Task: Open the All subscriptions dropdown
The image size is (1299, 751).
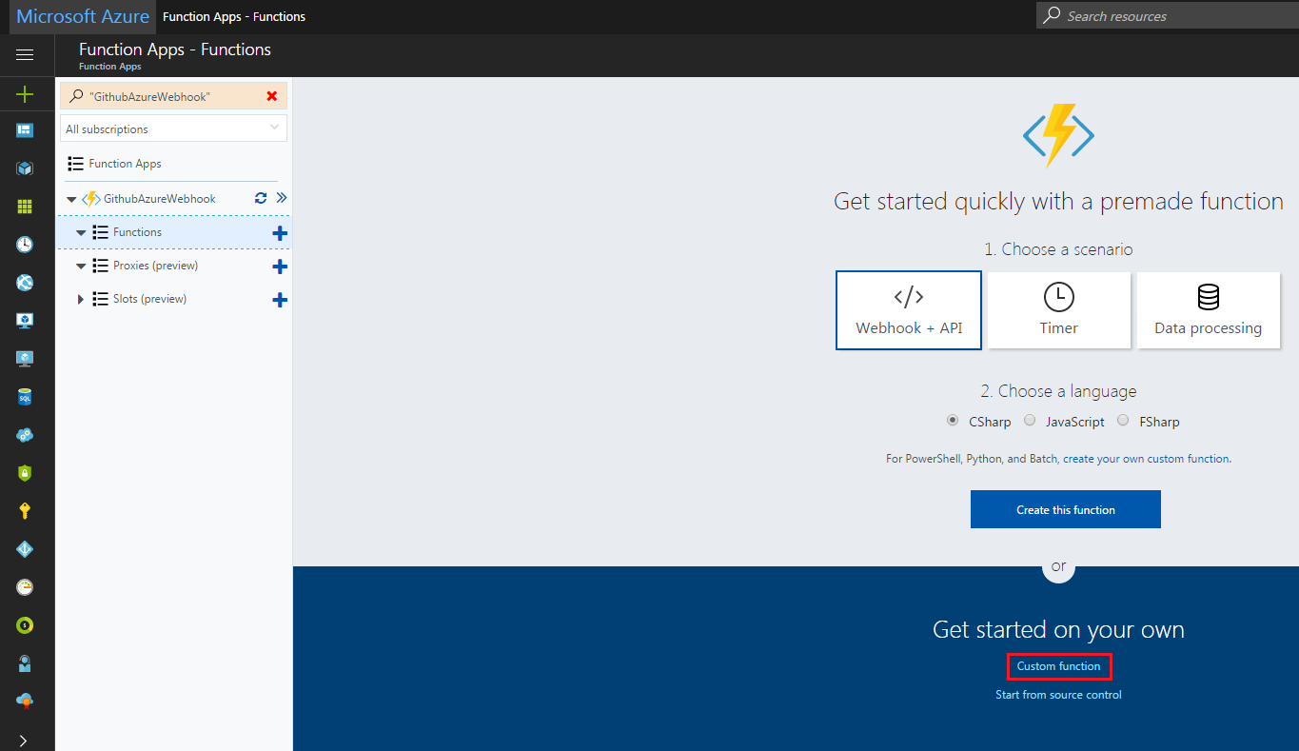Action: (174, 128)
